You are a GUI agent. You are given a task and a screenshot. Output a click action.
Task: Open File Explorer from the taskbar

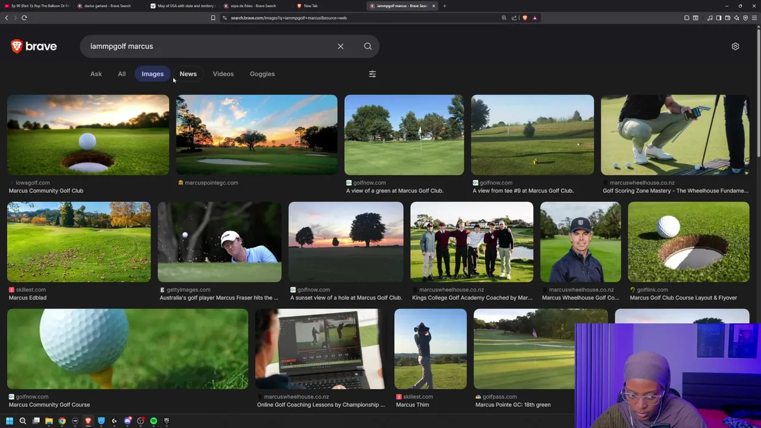[49, 421]
